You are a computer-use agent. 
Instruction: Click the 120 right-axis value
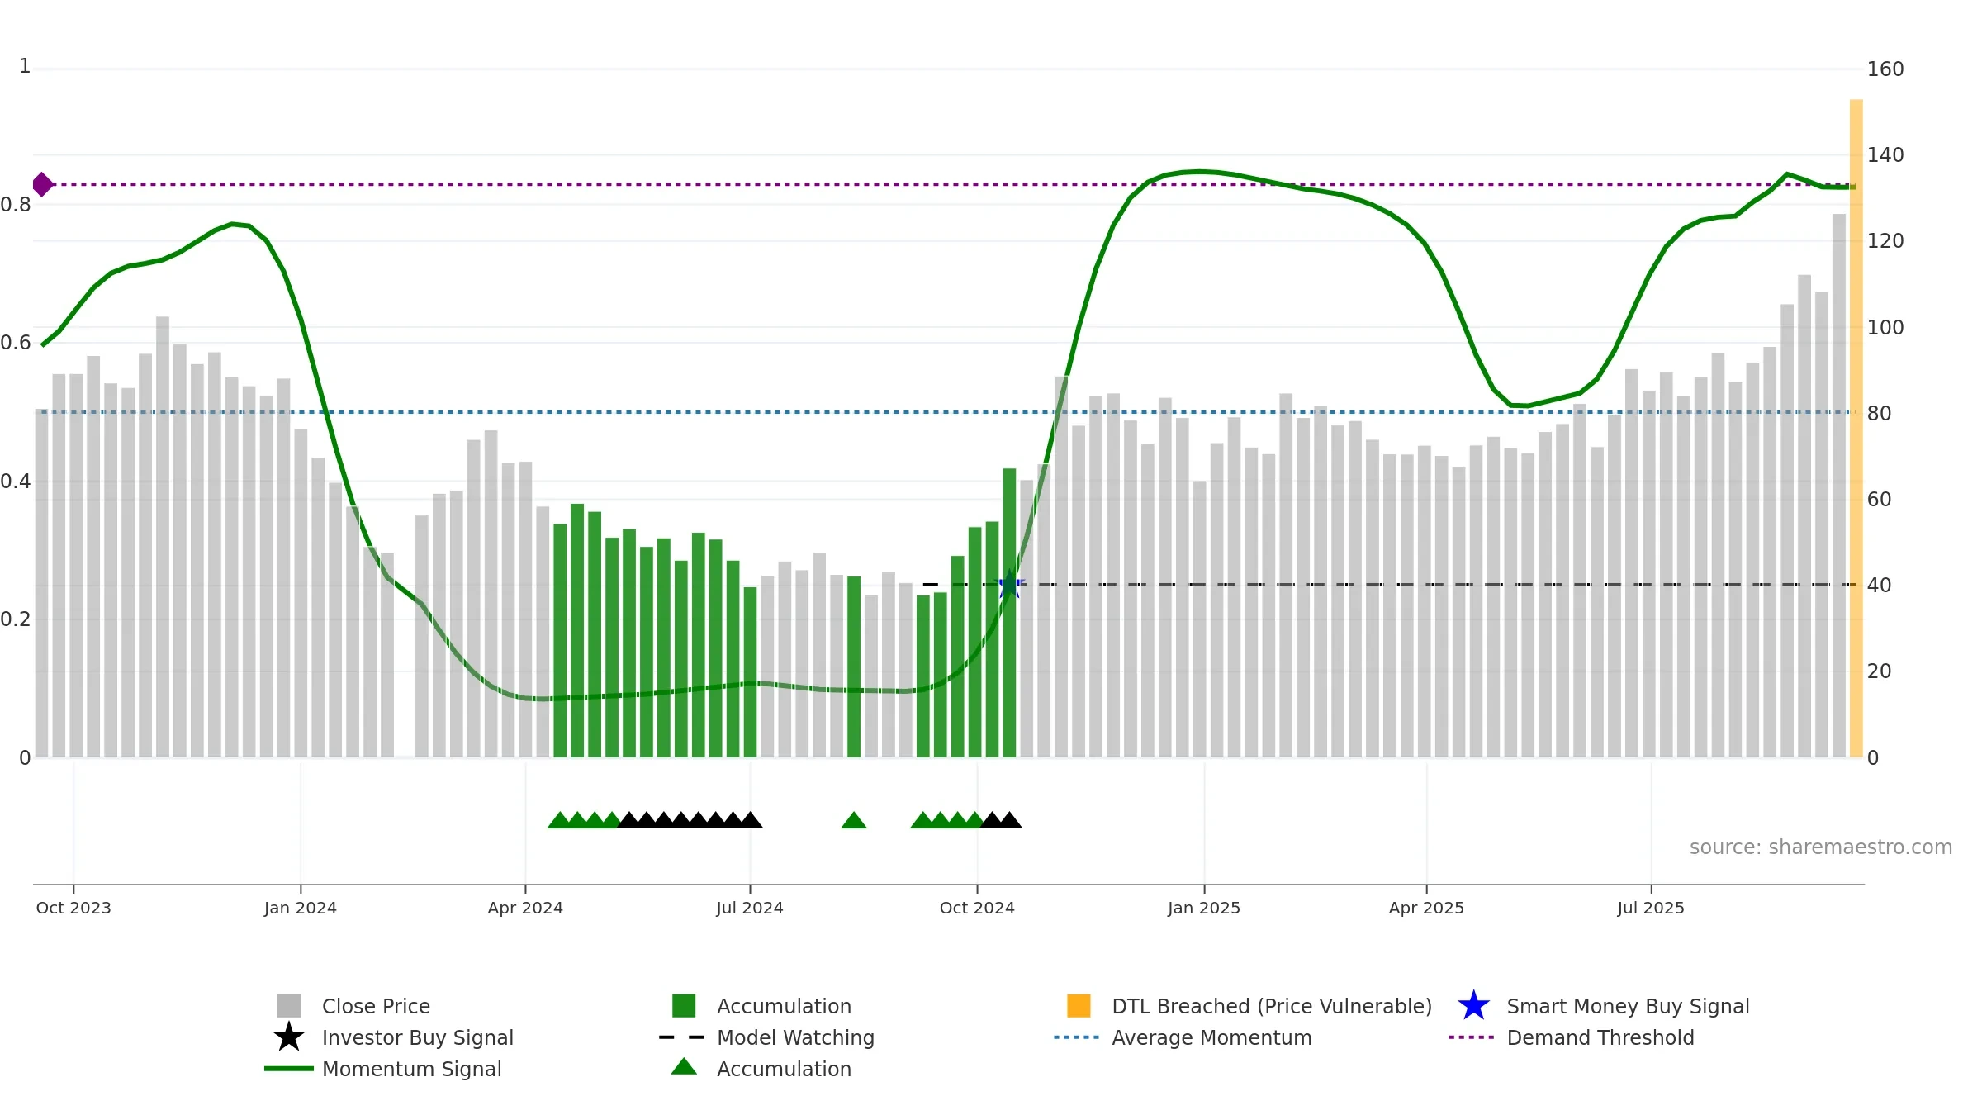1885,241
